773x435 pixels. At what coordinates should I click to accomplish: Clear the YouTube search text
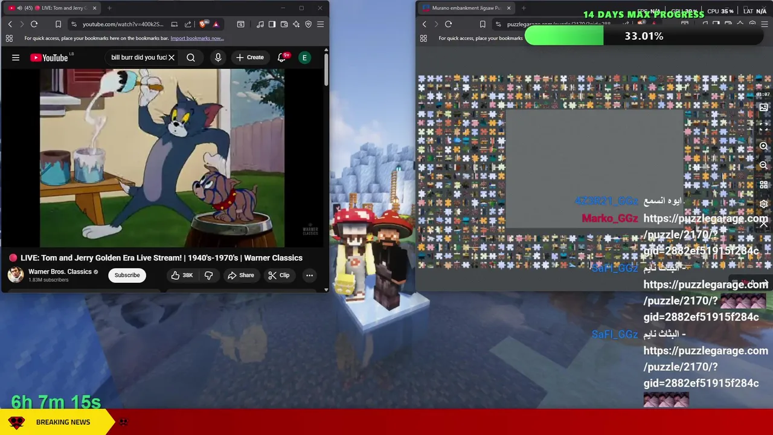172,57
